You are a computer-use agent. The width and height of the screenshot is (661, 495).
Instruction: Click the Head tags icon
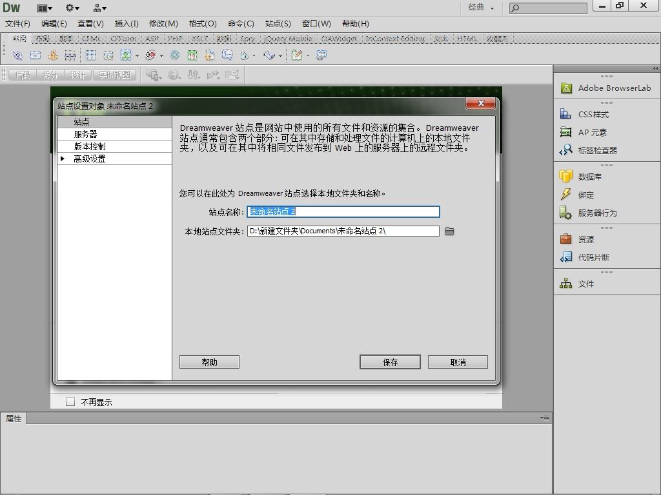(x=245, y=55)
